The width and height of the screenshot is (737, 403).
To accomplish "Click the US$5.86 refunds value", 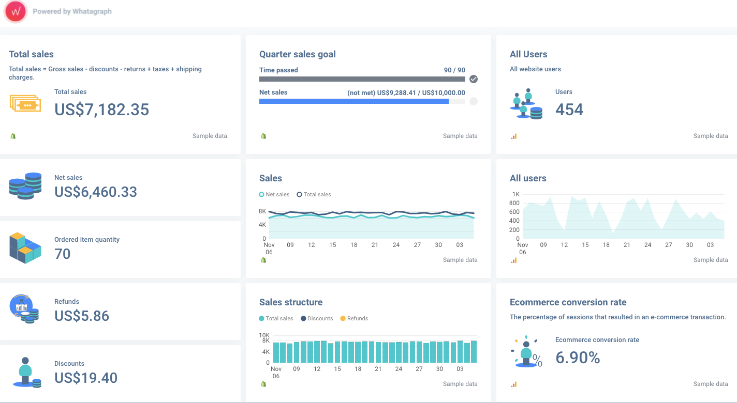I will pos(82,316).
